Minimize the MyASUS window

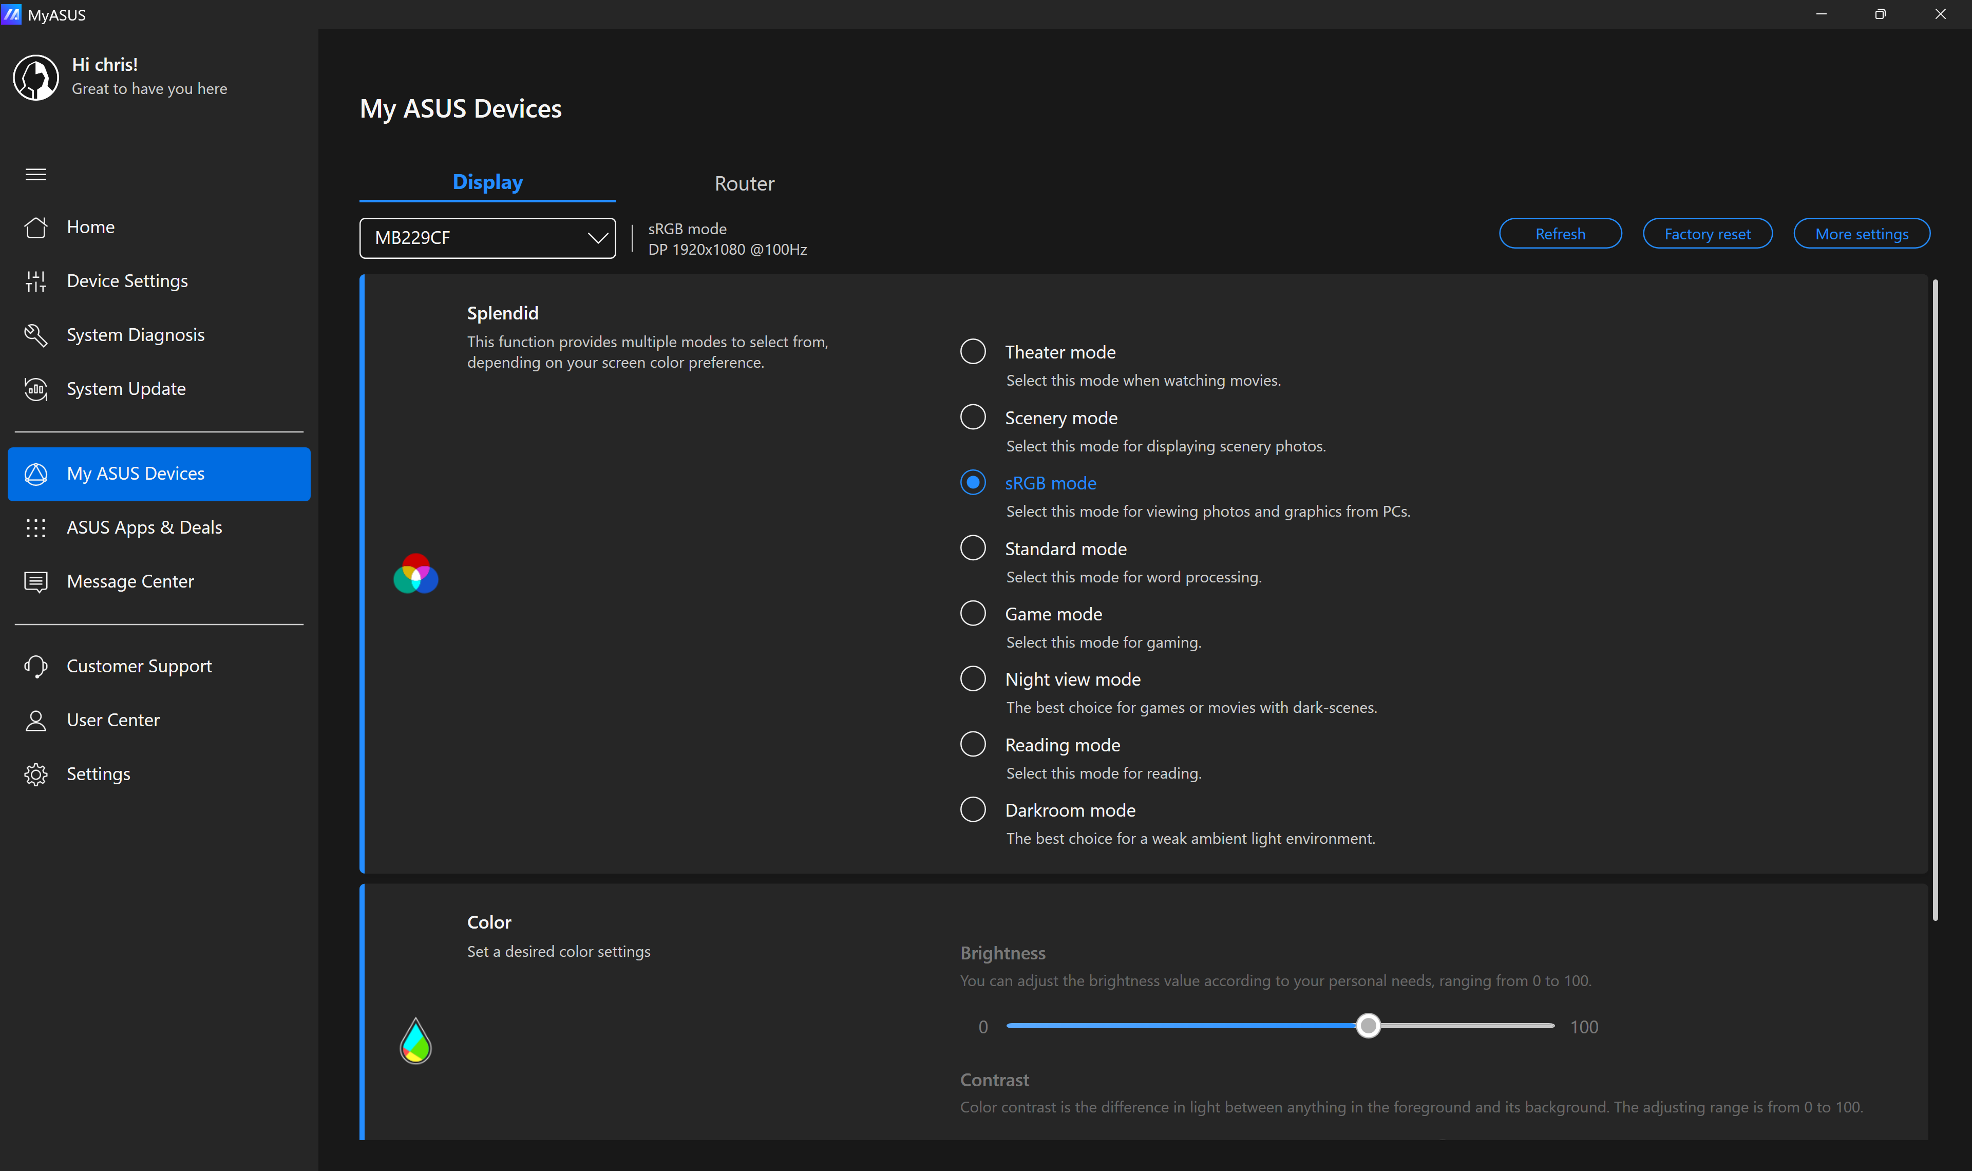tap(1822, 14)
